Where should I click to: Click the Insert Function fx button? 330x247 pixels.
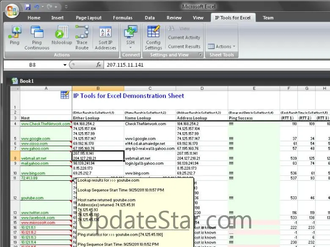99,65
